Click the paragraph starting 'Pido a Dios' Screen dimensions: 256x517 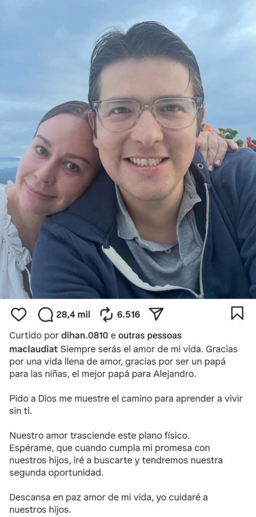point(126,404)
